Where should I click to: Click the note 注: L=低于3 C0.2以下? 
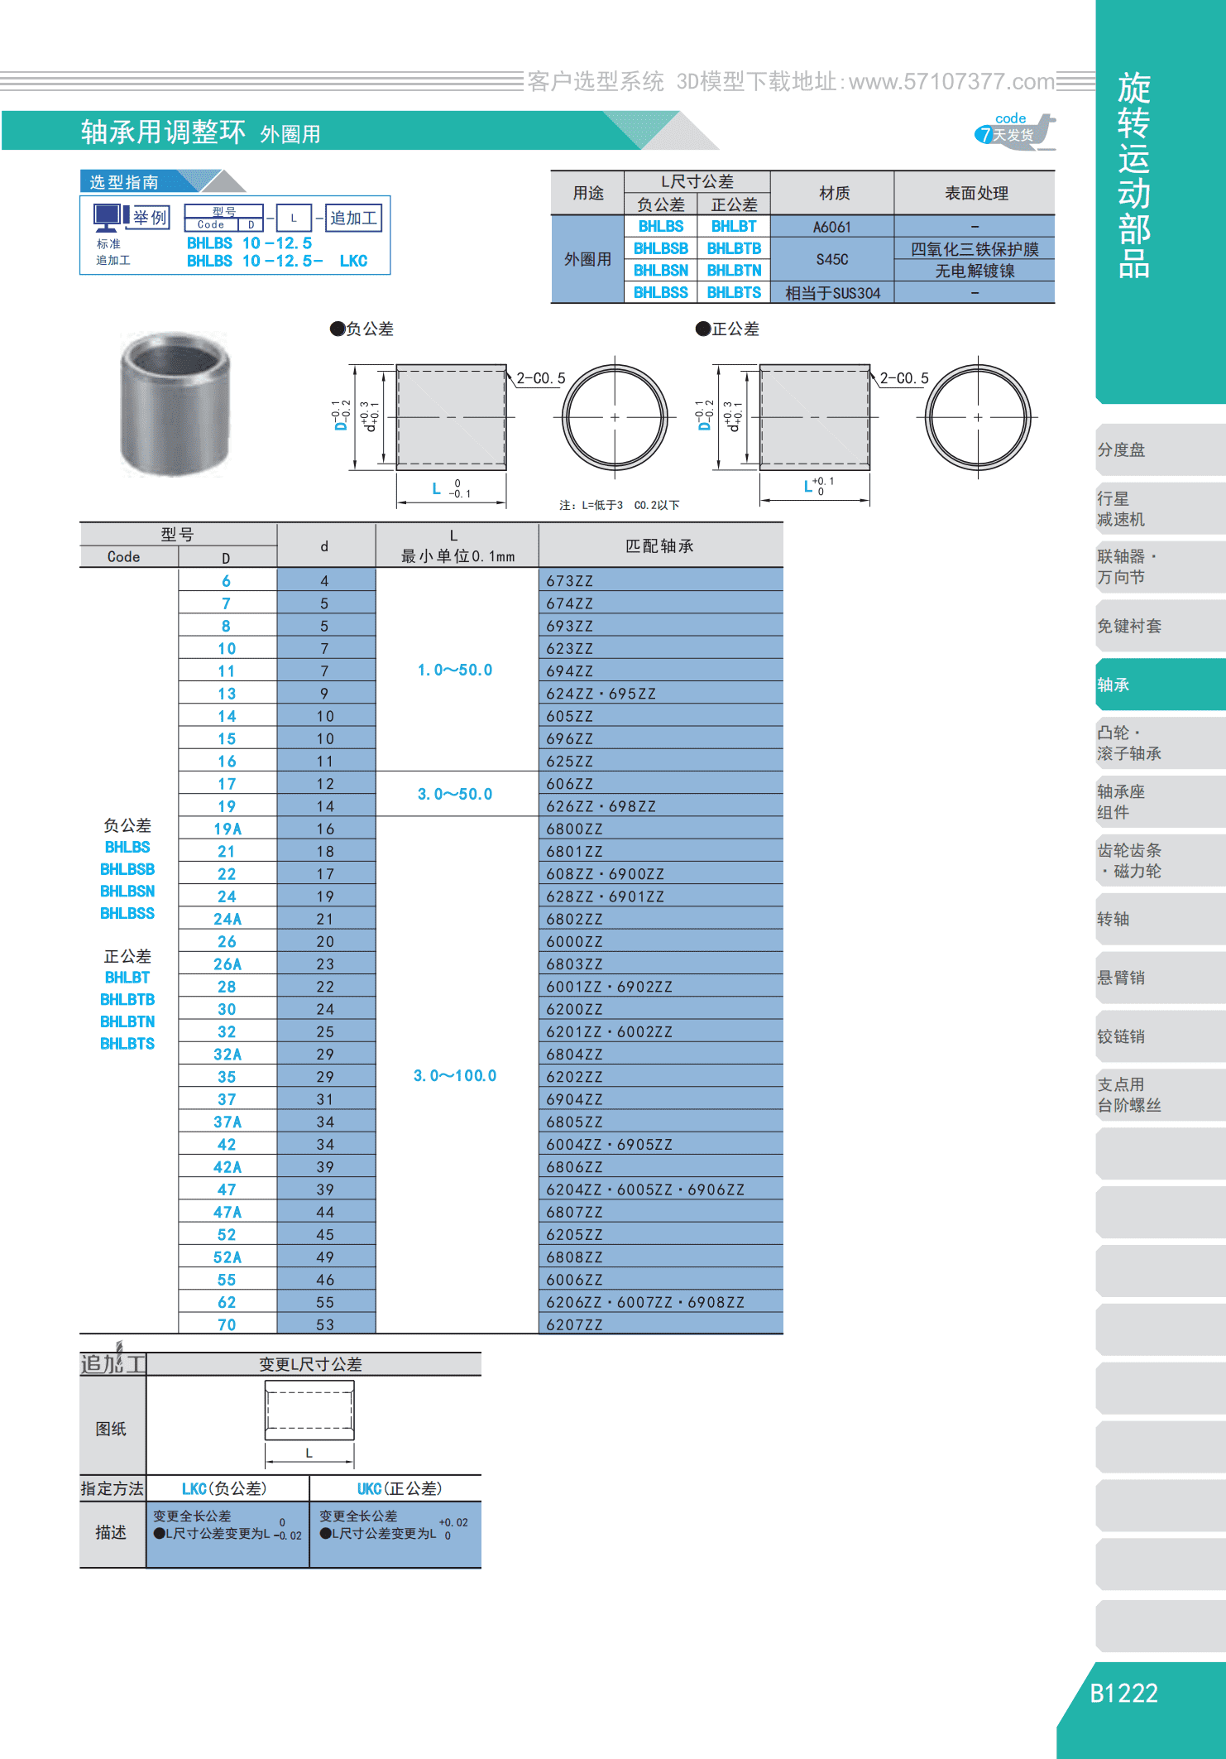click(620, 505)
